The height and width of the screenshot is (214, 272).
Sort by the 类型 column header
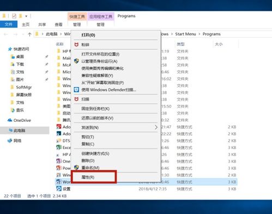[x=180, y=44]
